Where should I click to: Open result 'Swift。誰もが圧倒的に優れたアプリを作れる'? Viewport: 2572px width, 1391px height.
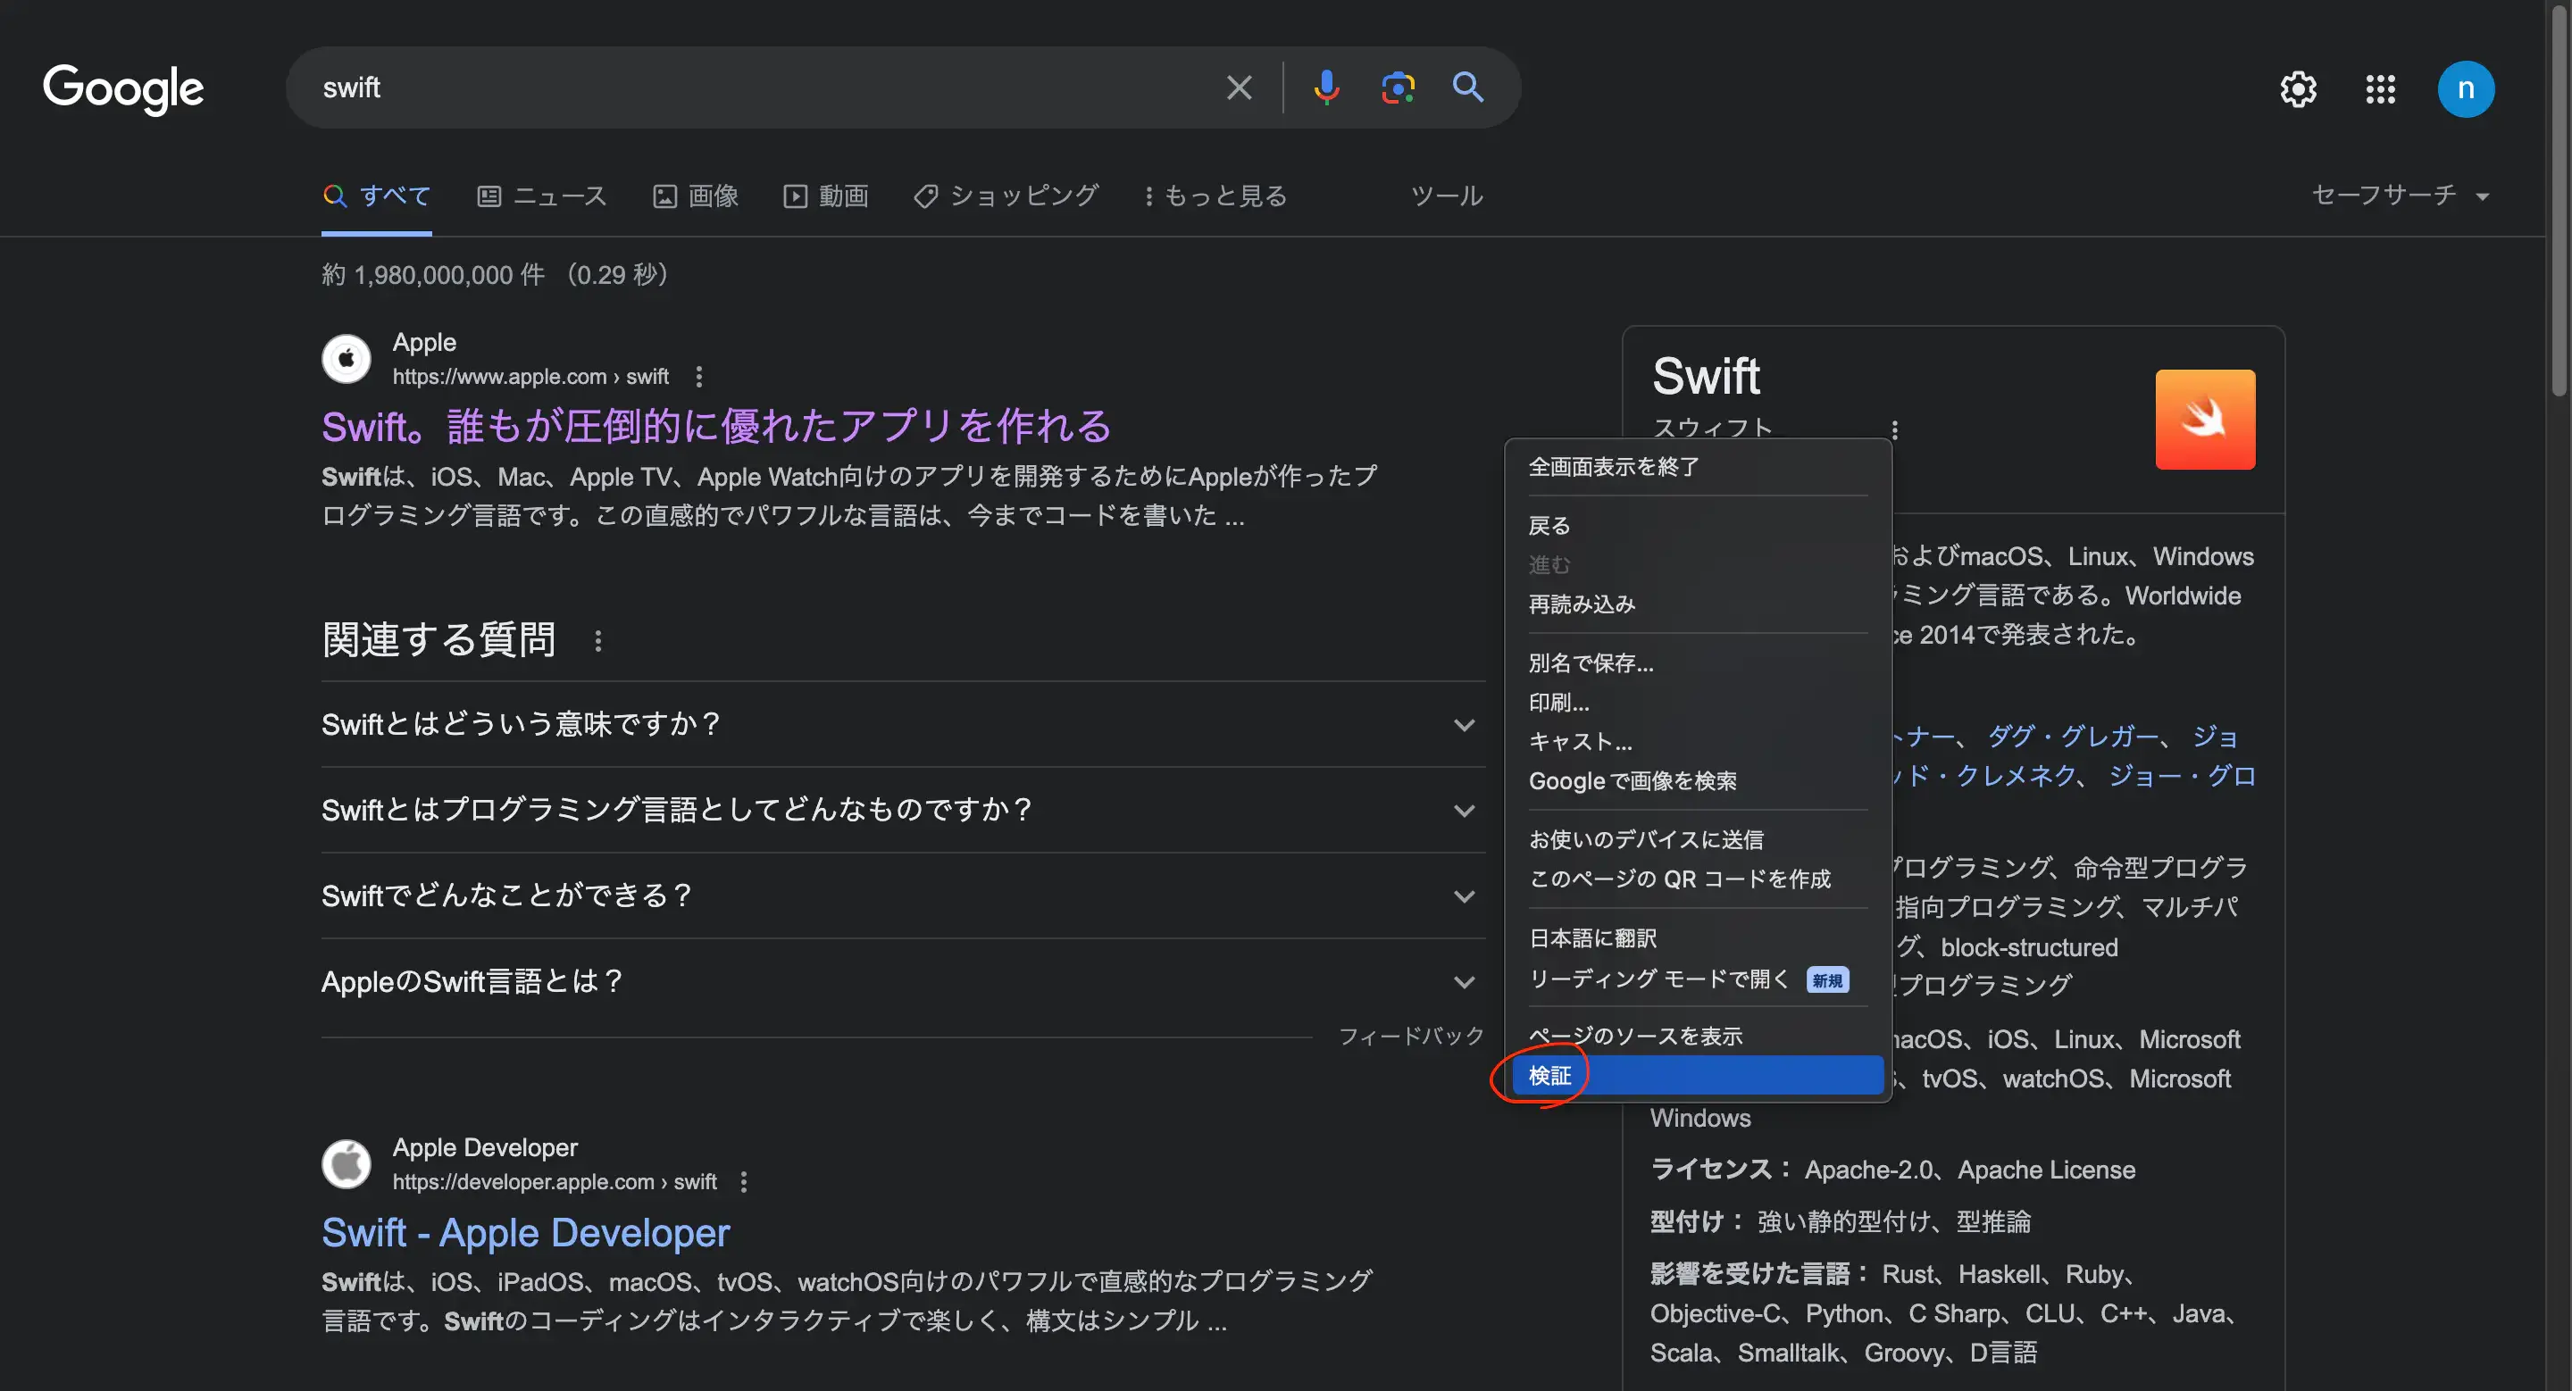point(716,427)
